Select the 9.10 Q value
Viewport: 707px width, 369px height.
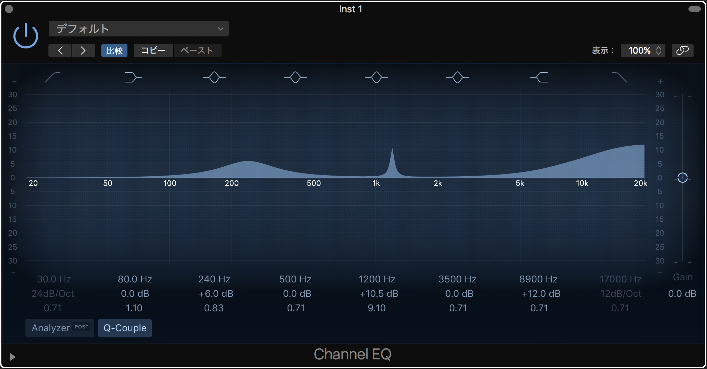377,308
